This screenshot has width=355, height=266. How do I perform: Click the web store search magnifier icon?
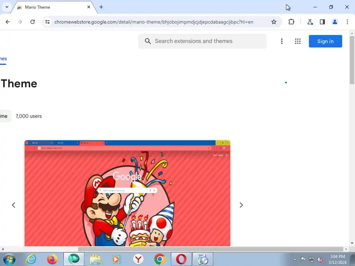(x=148, y=41)
